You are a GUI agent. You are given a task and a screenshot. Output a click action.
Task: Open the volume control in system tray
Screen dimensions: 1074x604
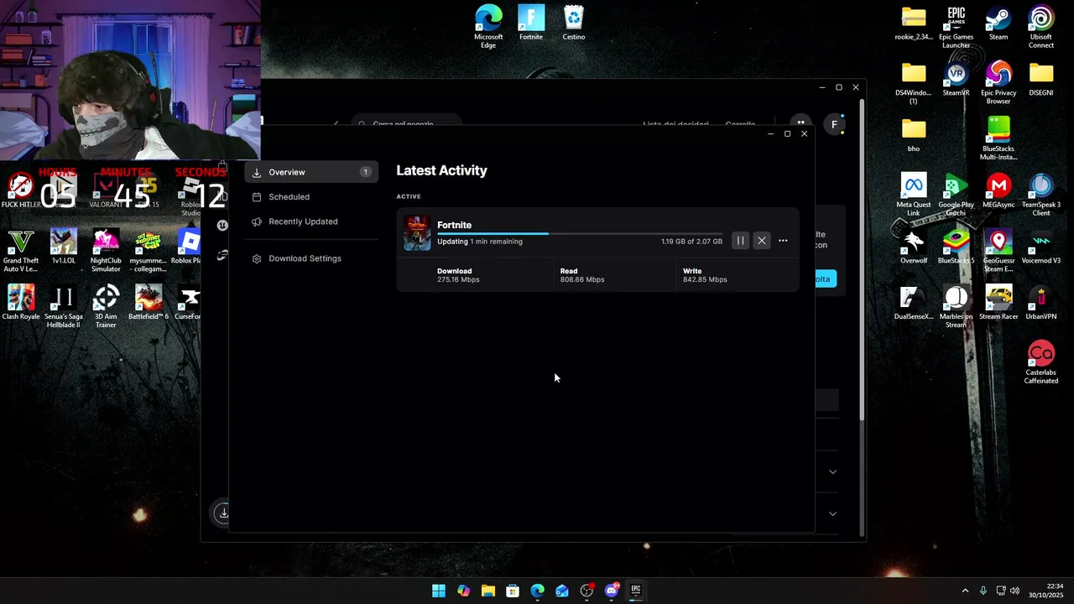(1015, 591)
